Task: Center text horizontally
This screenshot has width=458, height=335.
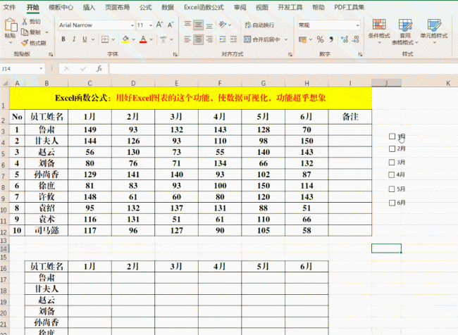Action: [198, 39]
